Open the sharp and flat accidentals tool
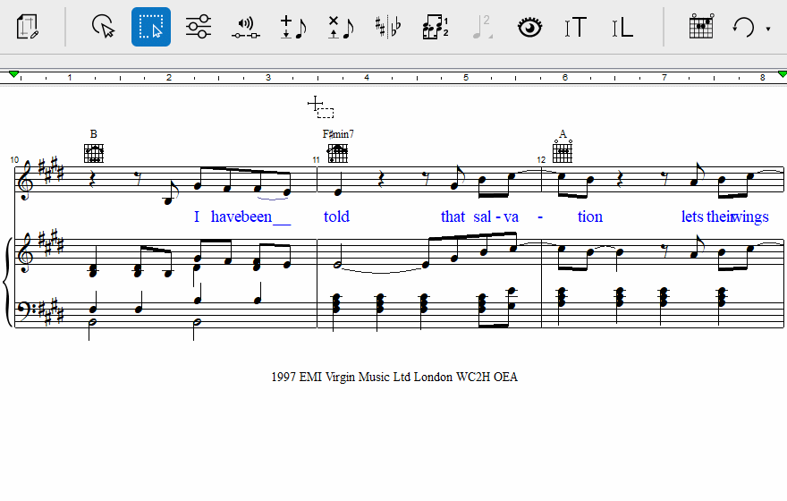Screen dimensions: 787x501 pos(387,27)
